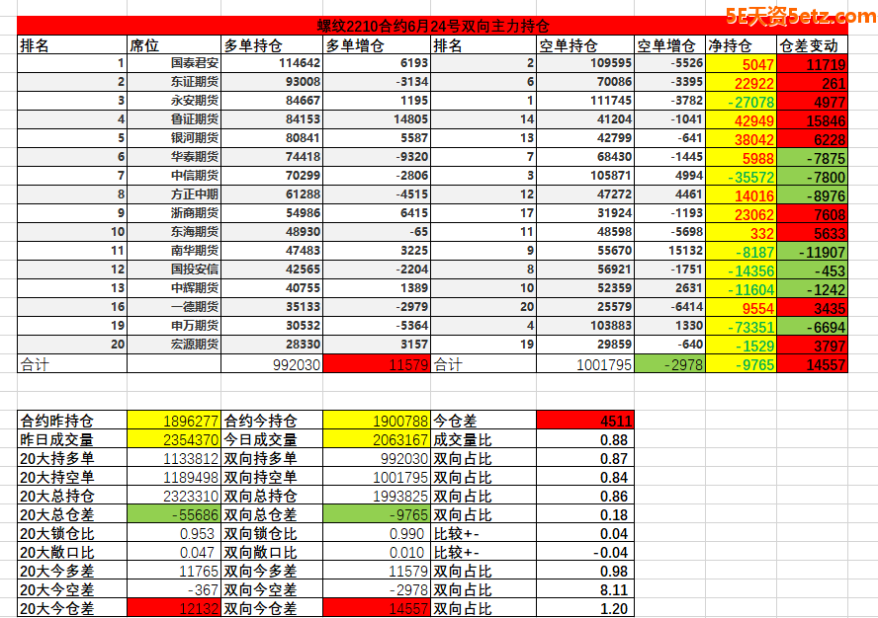878x618 pixels.
Task: Select short position value 109595
Action: click(x=585, y=63)
